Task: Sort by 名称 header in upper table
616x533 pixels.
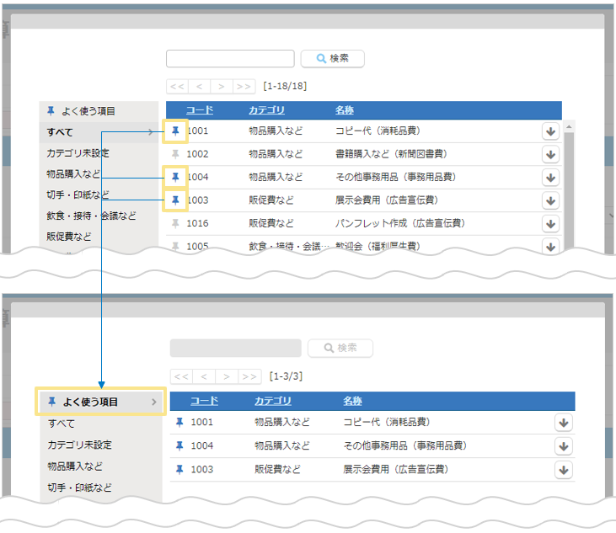Action: (x=344, y=110)
